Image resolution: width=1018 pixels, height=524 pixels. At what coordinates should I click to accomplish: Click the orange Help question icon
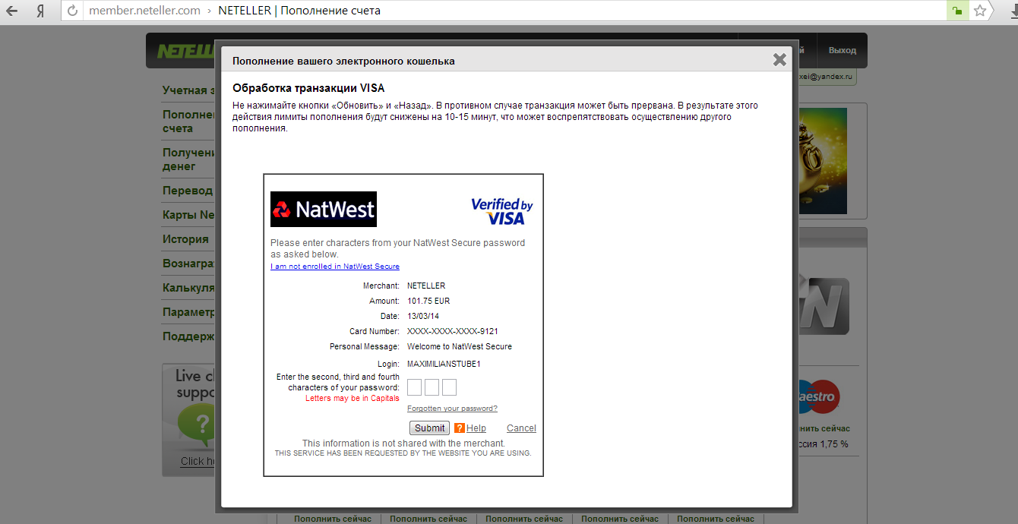(460, 428)
